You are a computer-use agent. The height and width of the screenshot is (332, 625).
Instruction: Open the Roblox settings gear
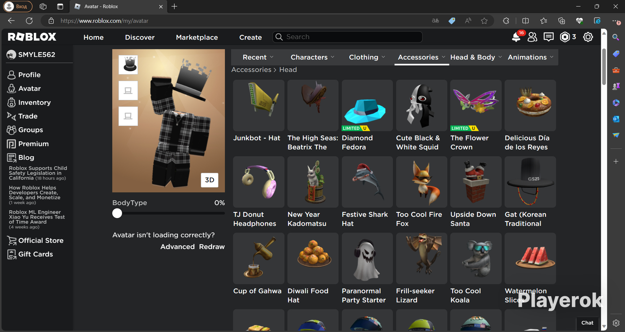[588, 37]
